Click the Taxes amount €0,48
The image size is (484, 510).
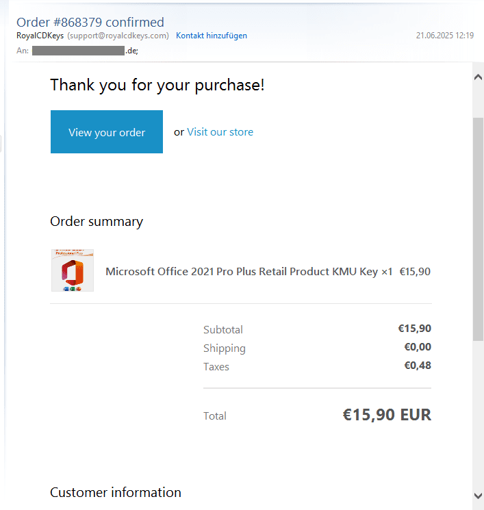(x=418, y=366)
